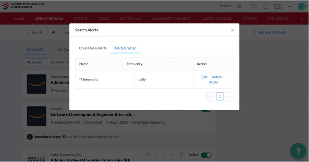
Task: Click Jermaine Massey '12 avatar
Action: (30, 137)
